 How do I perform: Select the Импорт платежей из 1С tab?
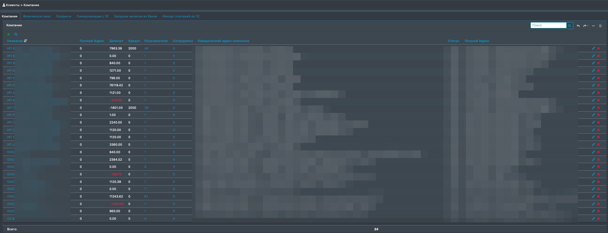[181, 16]
